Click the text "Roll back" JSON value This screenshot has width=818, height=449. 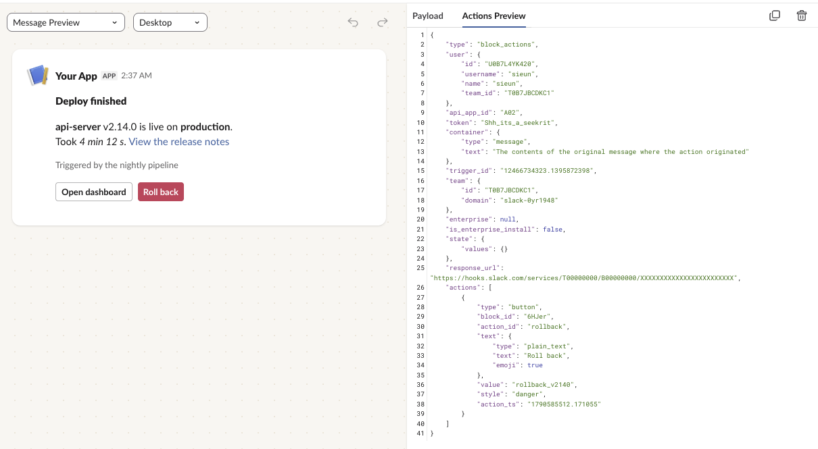(x=548, y=355)
